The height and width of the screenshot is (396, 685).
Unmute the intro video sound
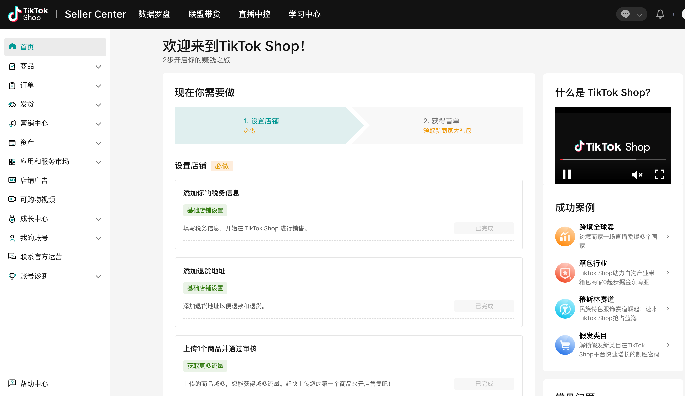click(x=637, y=174)
